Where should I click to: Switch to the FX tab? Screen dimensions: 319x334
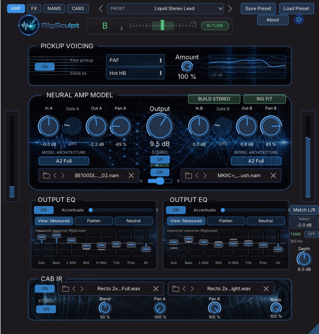point(34,8)
